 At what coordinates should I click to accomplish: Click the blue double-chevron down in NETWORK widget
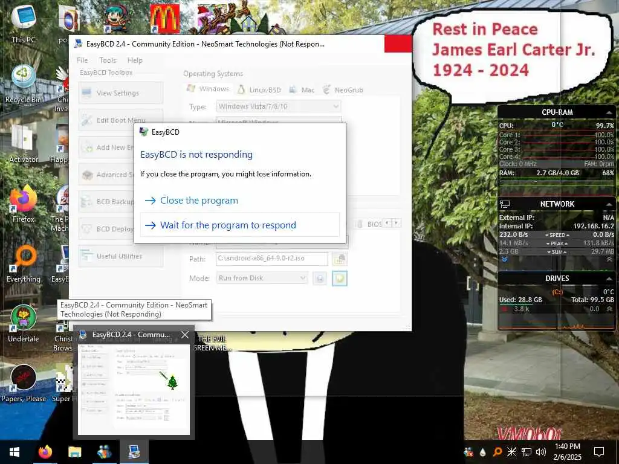pyautogui.click(x=504, y=259)
